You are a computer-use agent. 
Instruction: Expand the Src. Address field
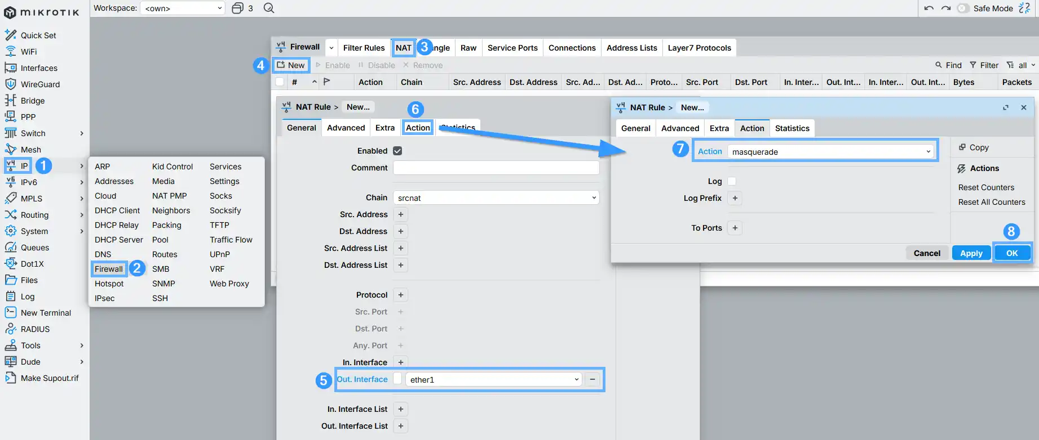[x=401, y=214]
